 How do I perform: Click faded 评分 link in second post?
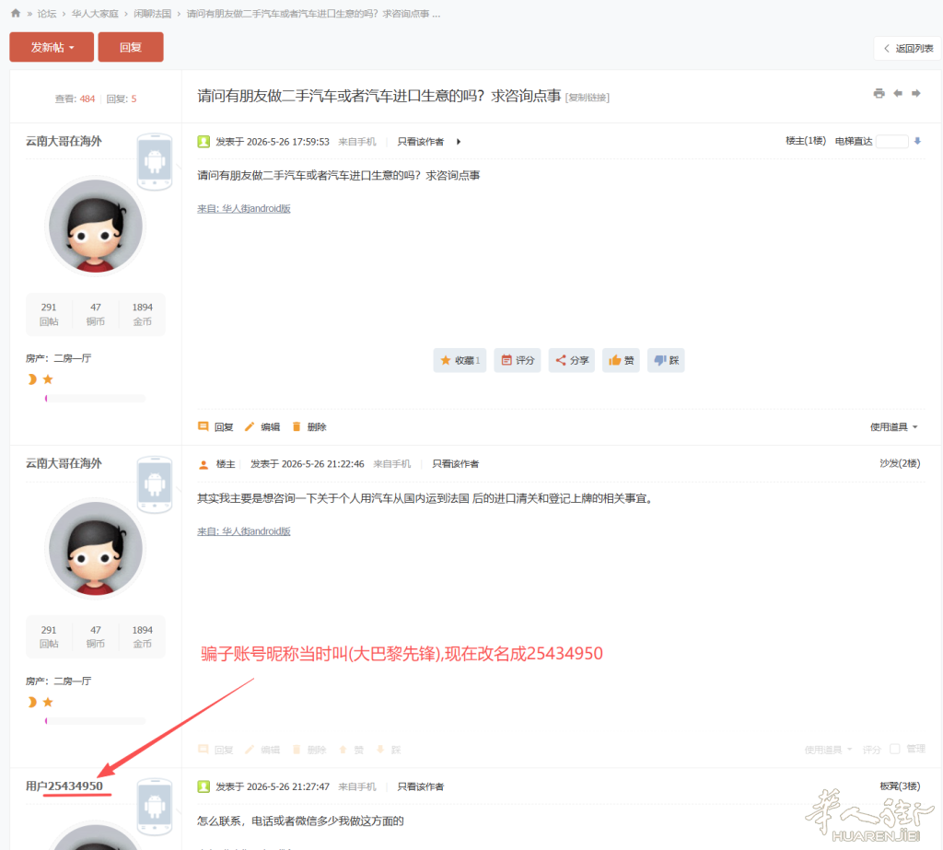pyautogui.click(x=871, y=750)
